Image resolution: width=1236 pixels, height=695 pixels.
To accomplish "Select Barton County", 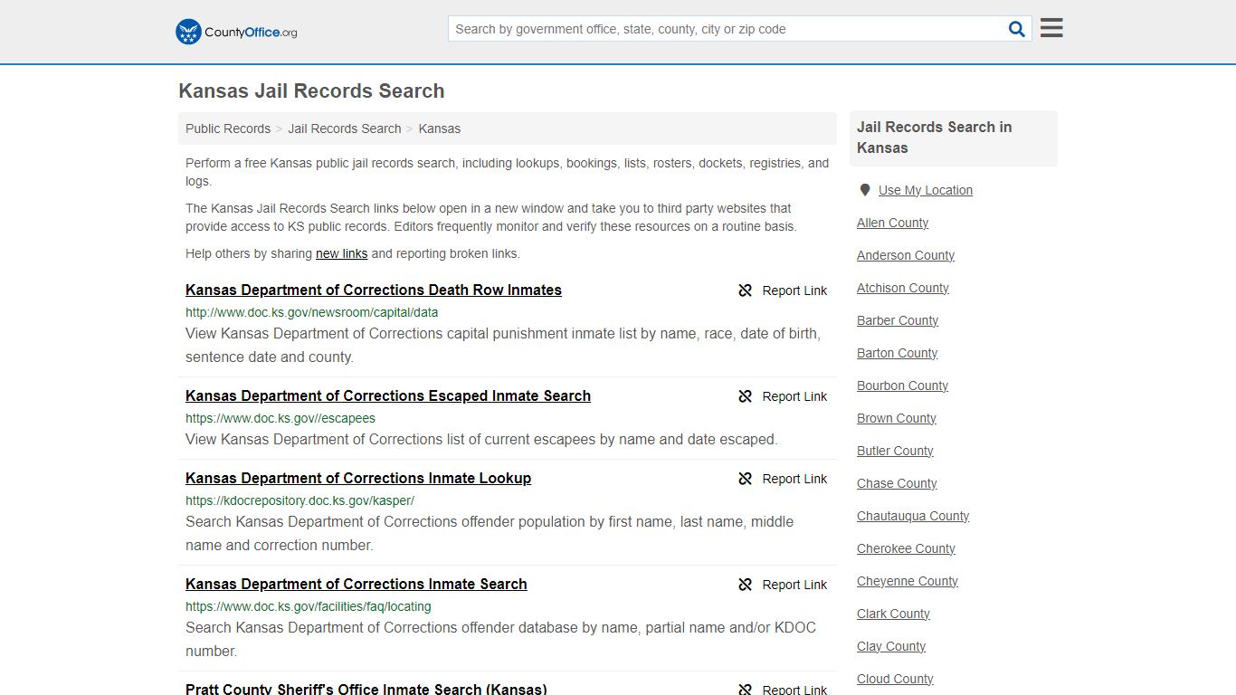I will coord(898,353).
